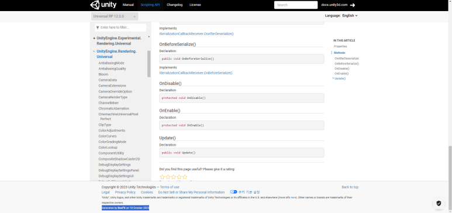The height and width of the screenshot is (213, 452).
Task: Click the Search box in the header
Action: [x=296, y=5]
